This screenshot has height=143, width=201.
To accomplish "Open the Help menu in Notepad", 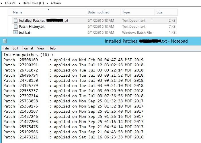I will [x=52, y=48].
